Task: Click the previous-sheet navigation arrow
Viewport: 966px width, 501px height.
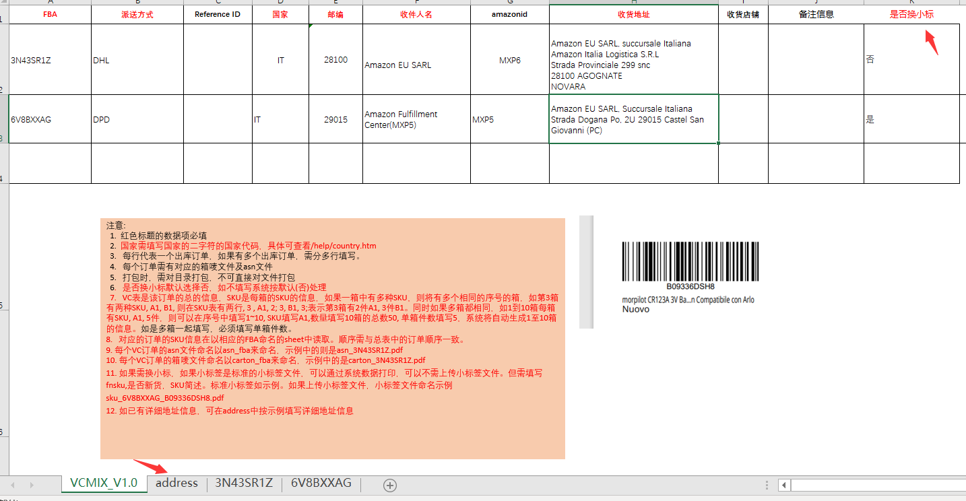Action: (x=13, y=485)
